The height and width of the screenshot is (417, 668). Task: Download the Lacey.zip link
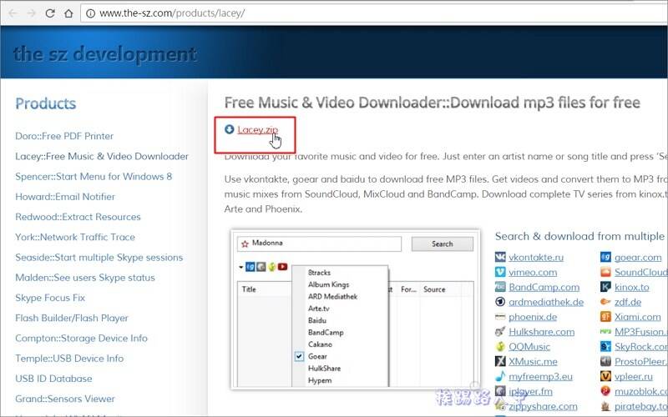coord(258,129)
